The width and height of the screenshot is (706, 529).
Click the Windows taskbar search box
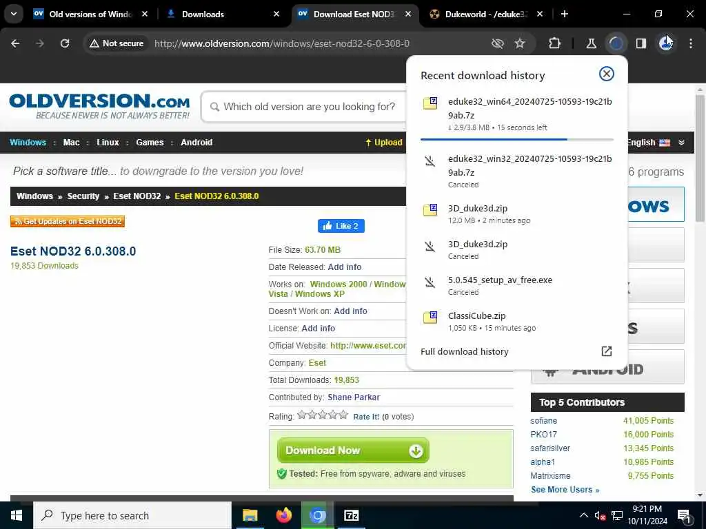point(132,515)
